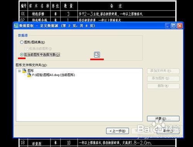The height and width of the screenshot is (147, 193).
Task: Collapse the 图形 tree node
Action: tap(19, 71)
